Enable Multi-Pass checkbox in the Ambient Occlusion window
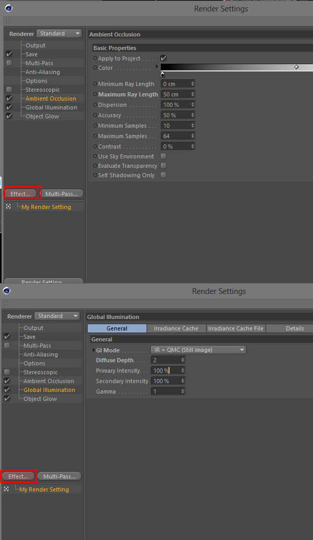Viewport: 313px width, 540px height. (9, 63)
